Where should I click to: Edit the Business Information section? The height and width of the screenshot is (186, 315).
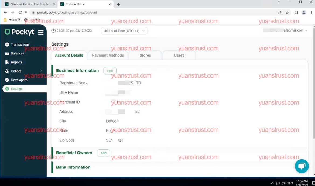pos(110,71)
